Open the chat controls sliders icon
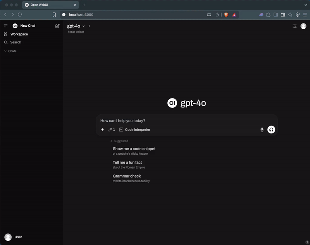 coord(294,26)
